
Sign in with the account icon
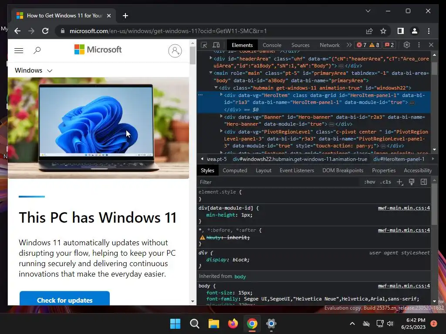(x=175, y=51)
